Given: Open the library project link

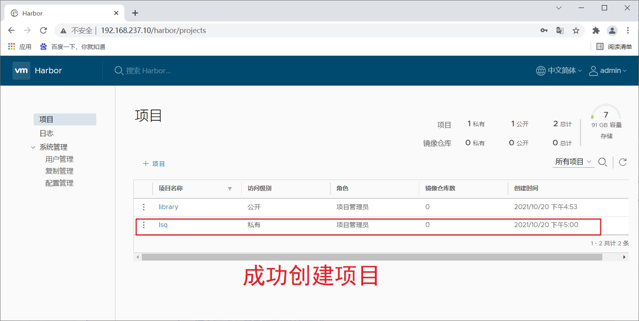Looking at the screenshot, I should (169, 207).
